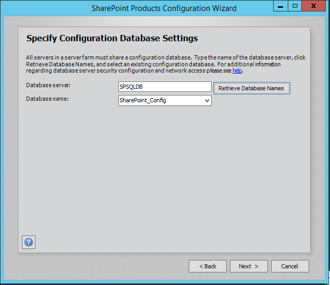Click Specify Configuration Database Settings heading
Screen dimensions: 330x285
[x=112, y=39]
